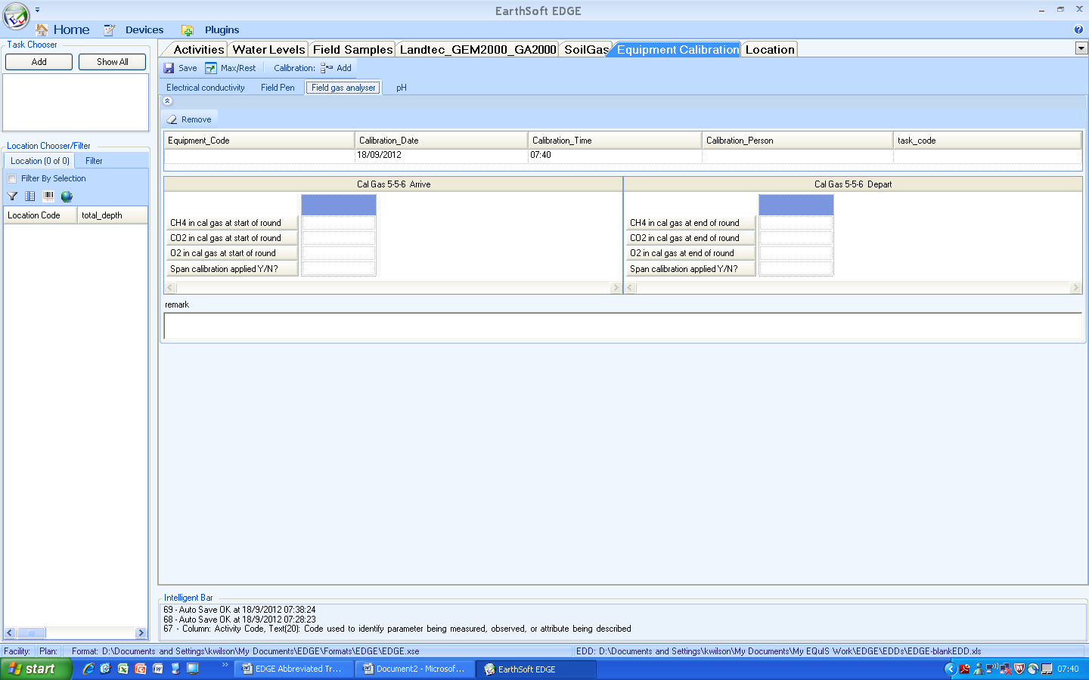
Task: Click the empty Equipment_Code cell
Action: click(259, 155)
